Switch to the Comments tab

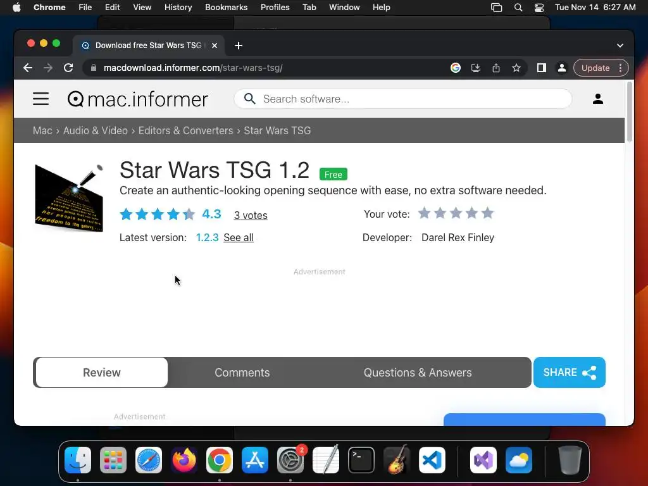242,372
